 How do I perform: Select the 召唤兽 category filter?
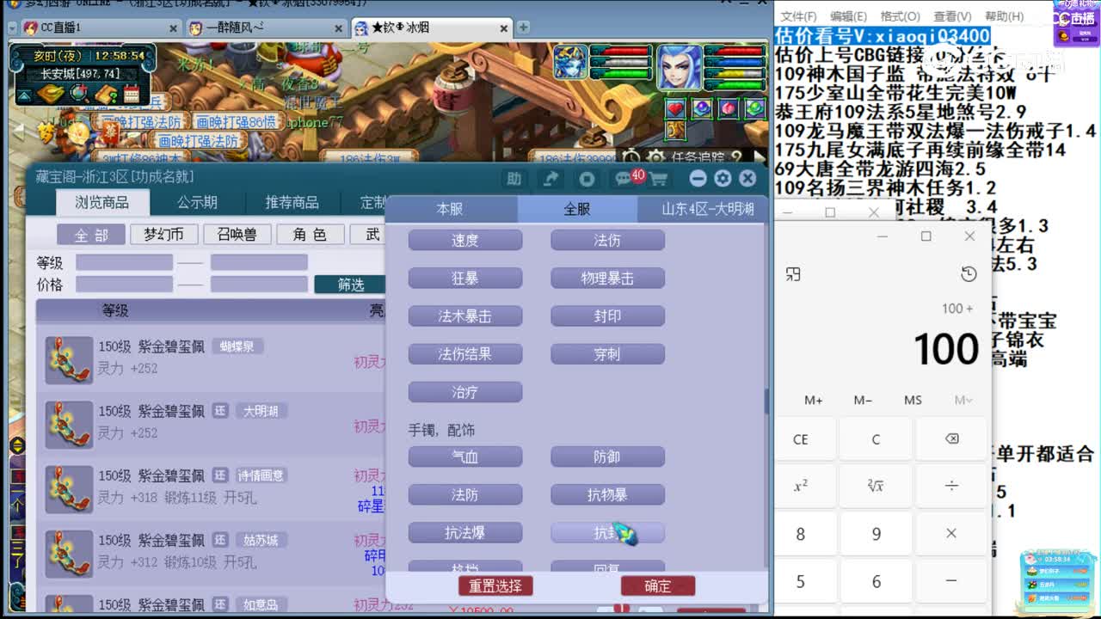(x=237, y=235)
